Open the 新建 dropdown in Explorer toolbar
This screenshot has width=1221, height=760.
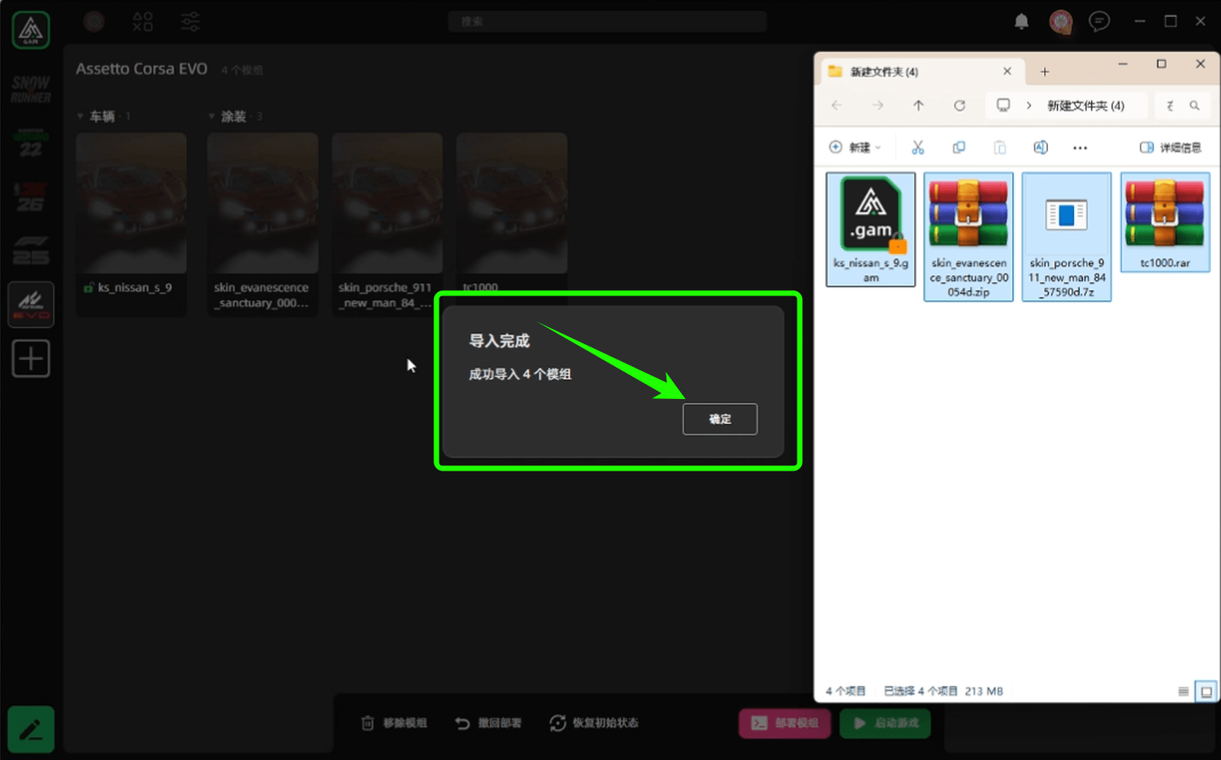(x=855, y=147)
